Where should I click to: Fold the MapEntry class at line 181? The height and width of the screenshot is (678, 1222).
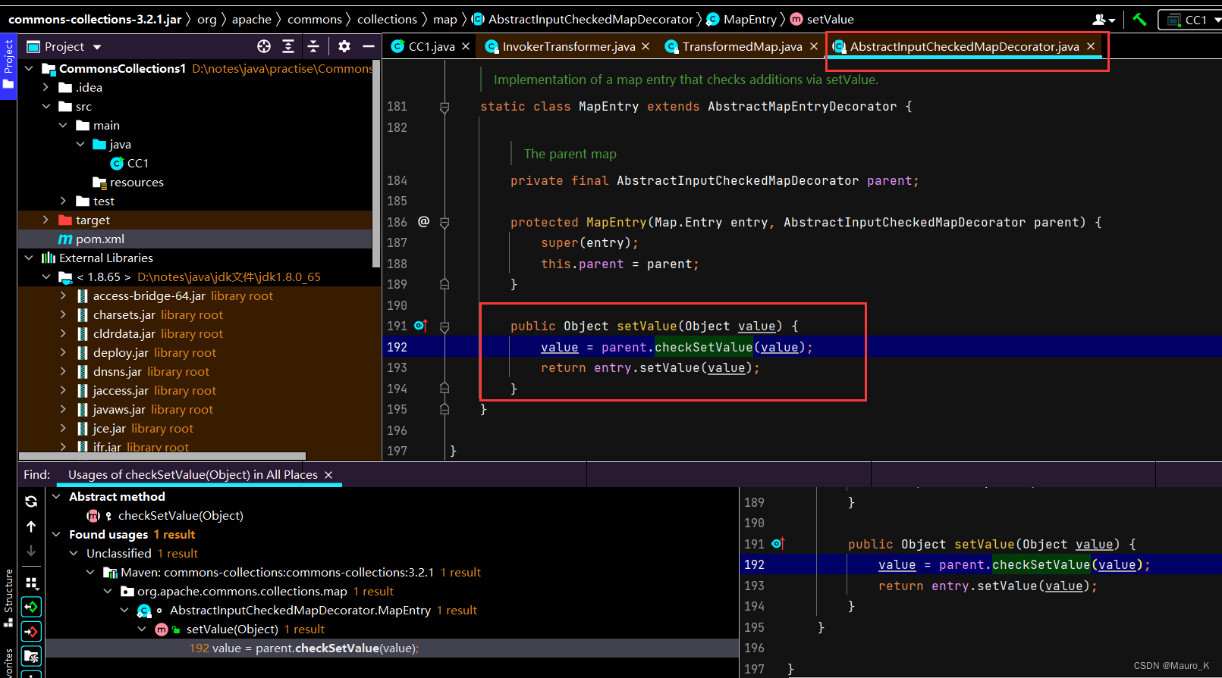pyautogui.click(x=445, y=107)
